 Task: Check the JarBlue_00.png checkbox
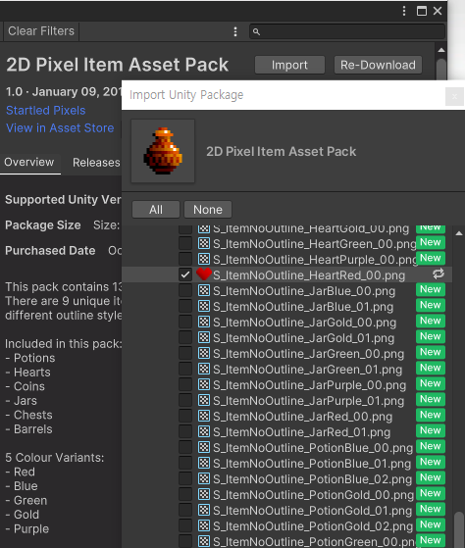[185, 290]
